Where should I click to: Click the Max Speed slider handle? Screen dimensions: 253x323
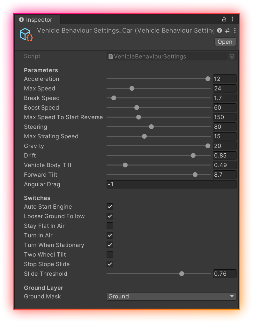(132, 88)
